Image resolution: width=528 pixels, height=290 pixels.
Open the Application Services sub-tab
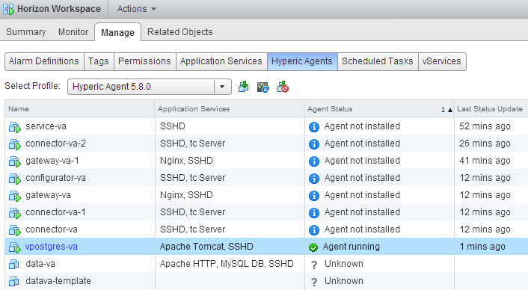(221, 61)
